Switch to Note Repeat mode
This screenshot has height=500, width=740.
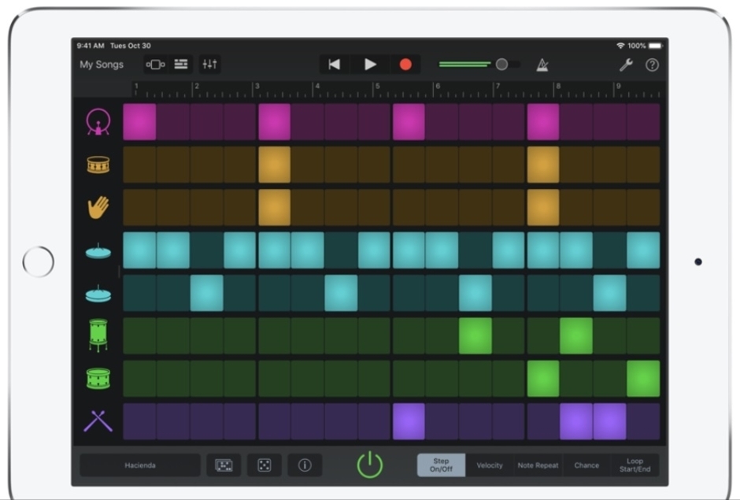[x=538, y=465]
